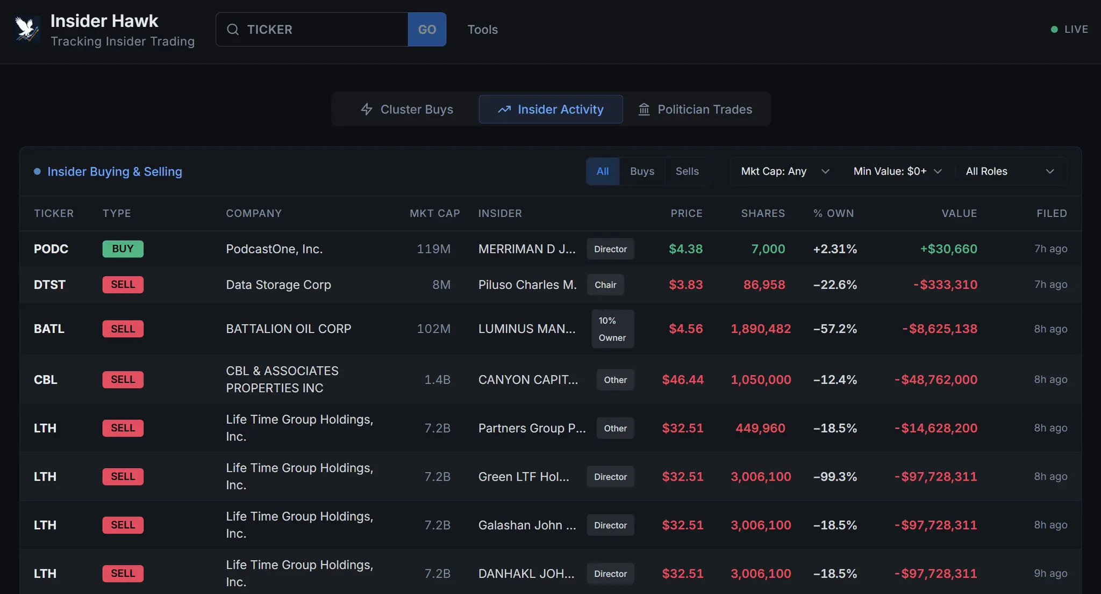Open the DTST ticker
Screen dimensions: 1101x594
tap(49, 285)
